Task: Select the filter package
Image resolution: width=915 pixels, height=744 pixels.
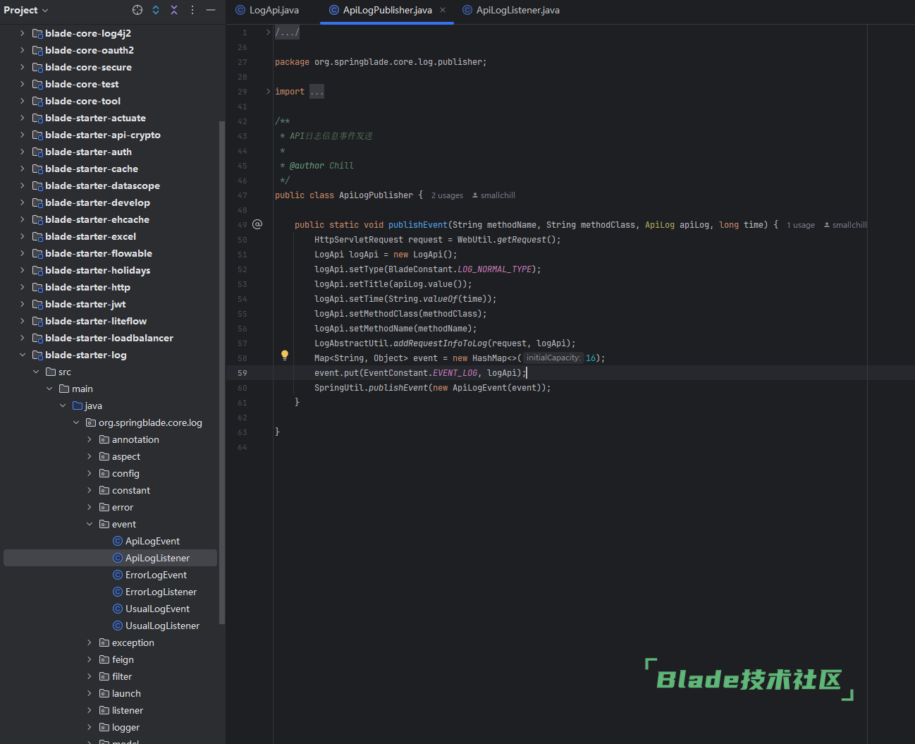Action: 122,676
